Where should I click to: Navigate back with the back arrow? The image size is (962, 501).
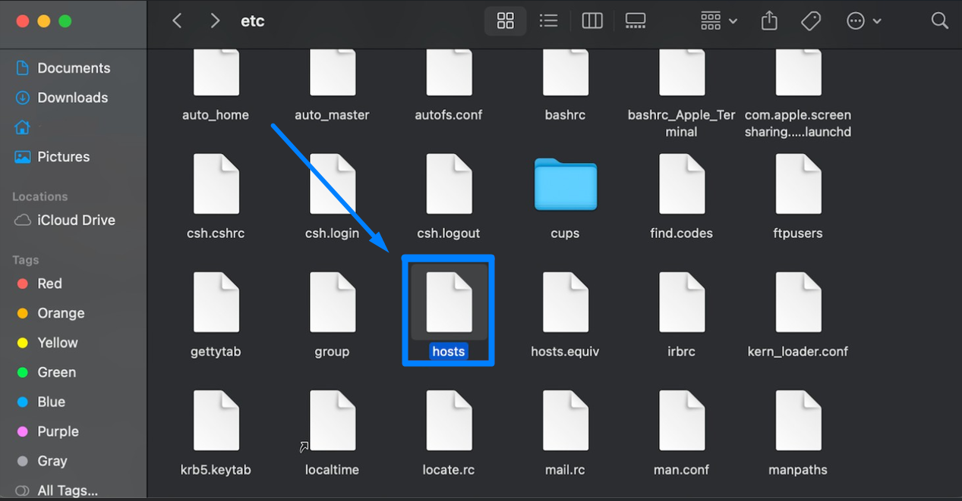177,20
